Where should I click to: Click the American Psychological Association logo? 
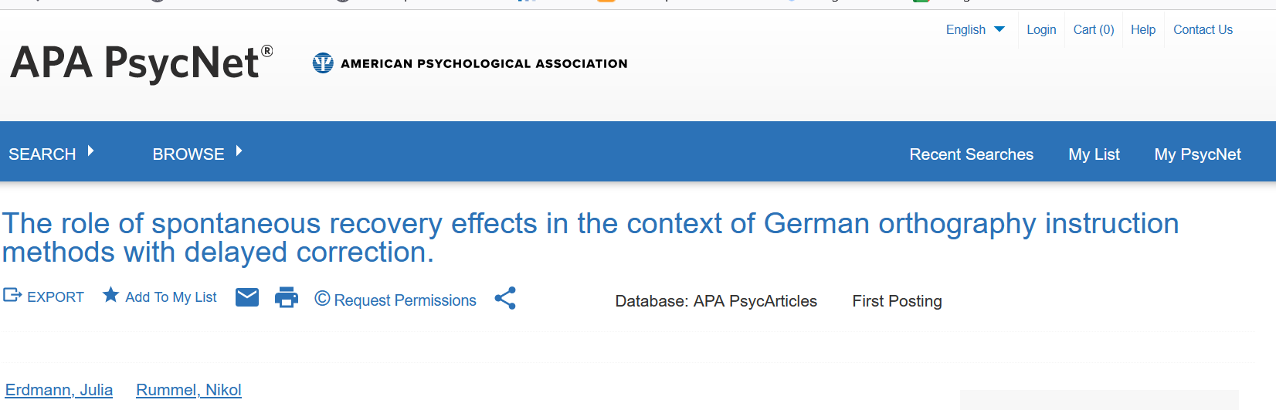[470, 63]
